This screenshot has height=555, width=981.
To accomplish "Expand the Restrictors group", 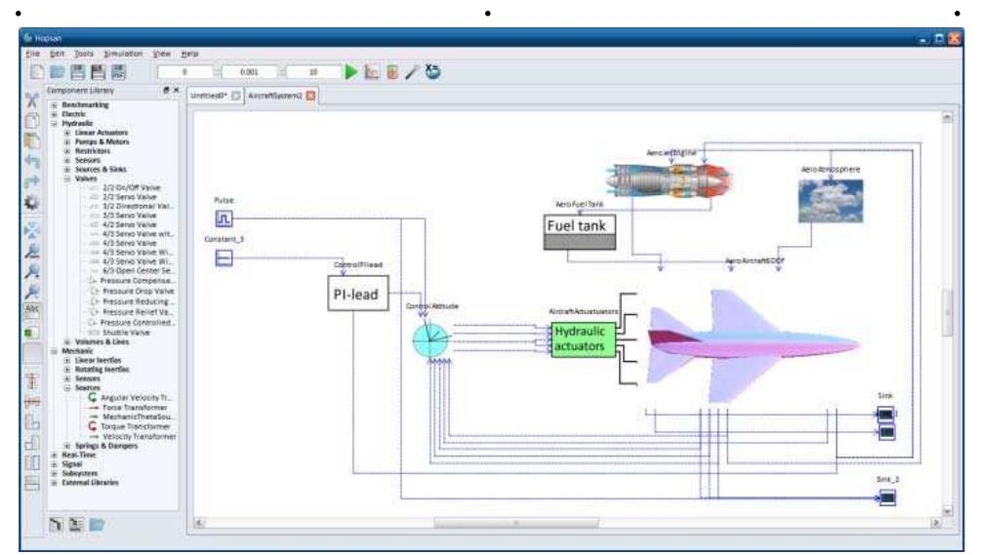I will (x=67, y=151).
